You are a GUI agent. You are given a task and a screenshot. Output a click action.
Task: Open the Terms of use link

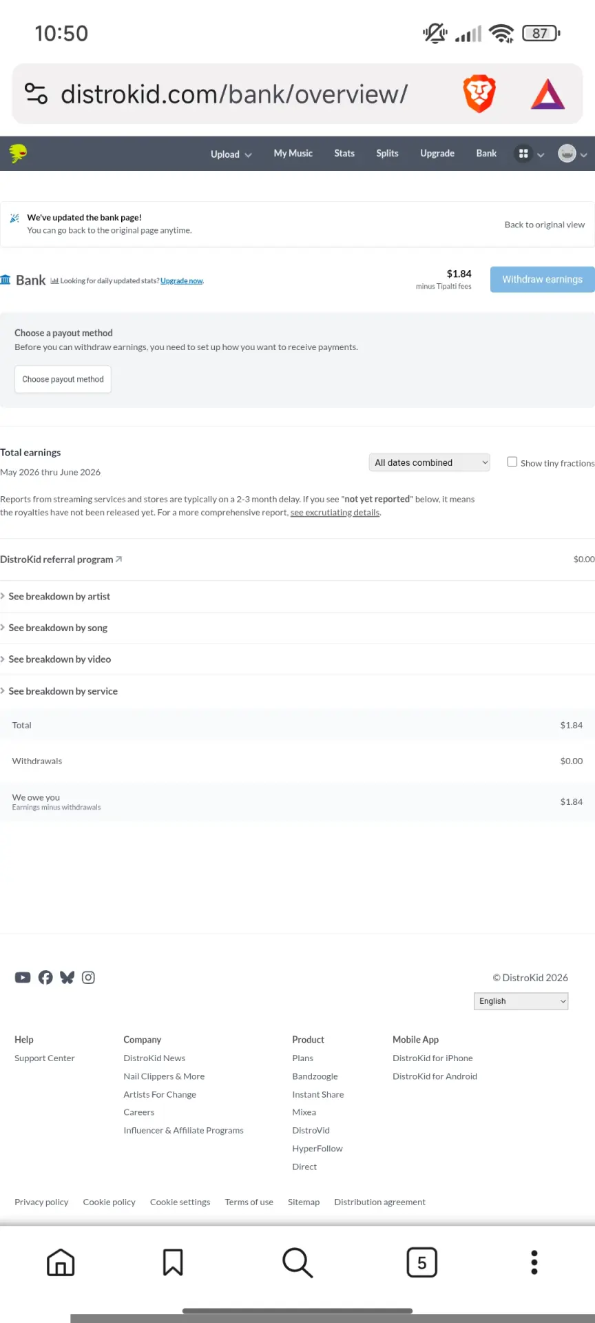click(x=249, y=1202)
